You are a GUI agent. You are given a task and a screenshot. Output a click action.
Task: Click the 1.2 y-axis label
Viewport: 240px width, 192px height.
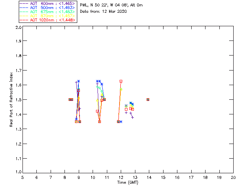(18, 144)
